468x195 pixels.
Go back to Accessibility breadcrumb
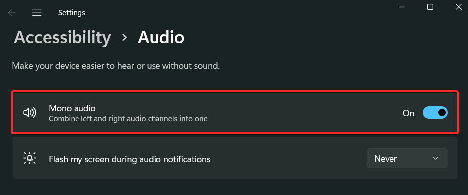pos(63,38)
